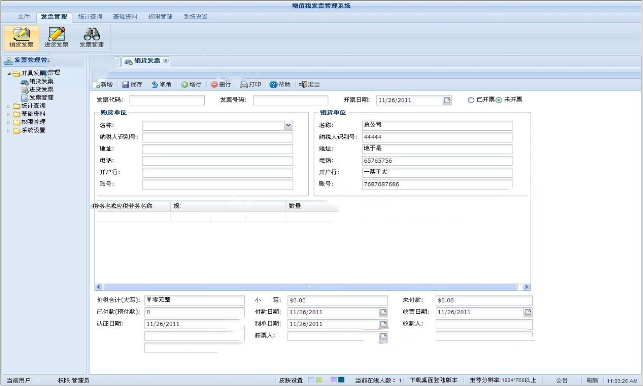
Task: Click the 已付款(预付款) input field
Action: coord(194,312)
